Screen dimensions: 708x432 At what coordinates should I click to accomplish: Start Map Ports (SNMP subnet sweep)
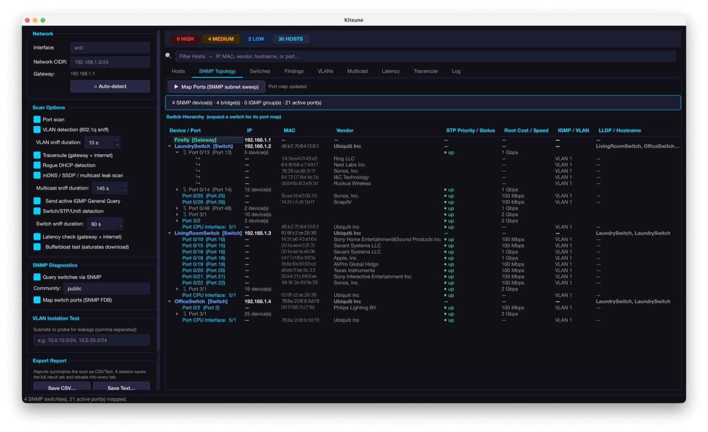pyautogui.click(x=216, y=87)
